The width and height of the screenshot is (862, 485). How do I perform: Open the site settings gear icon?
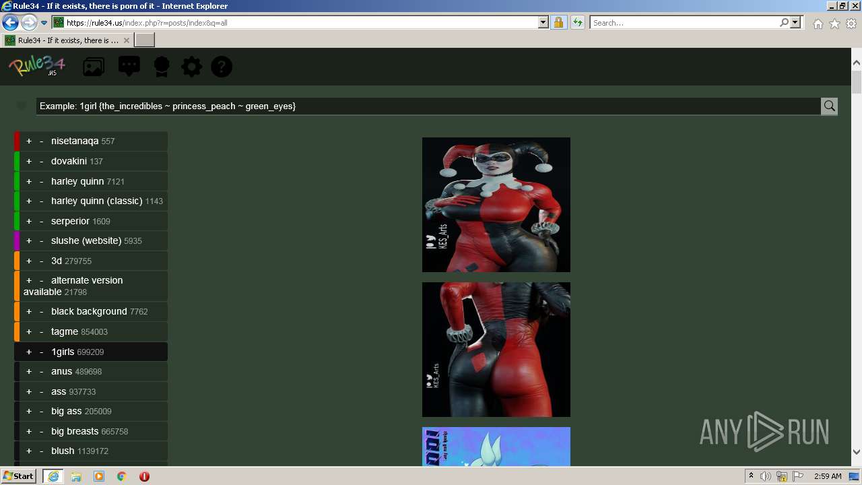[191, 67]
